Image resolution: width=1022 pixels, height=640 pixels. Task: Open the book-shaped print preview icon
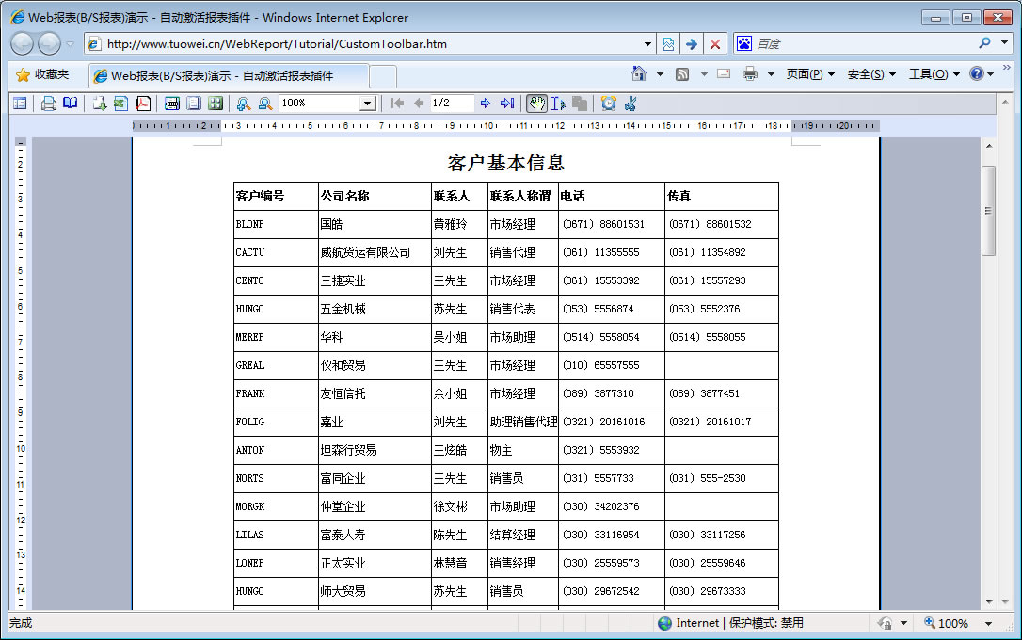(x=71, y=104)
